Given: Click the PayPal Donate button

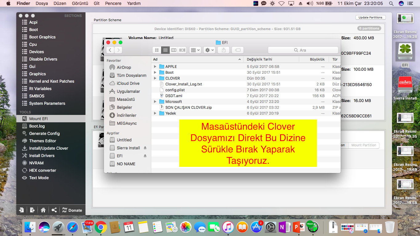Looking at the screenshot, I should click(72, 210).
